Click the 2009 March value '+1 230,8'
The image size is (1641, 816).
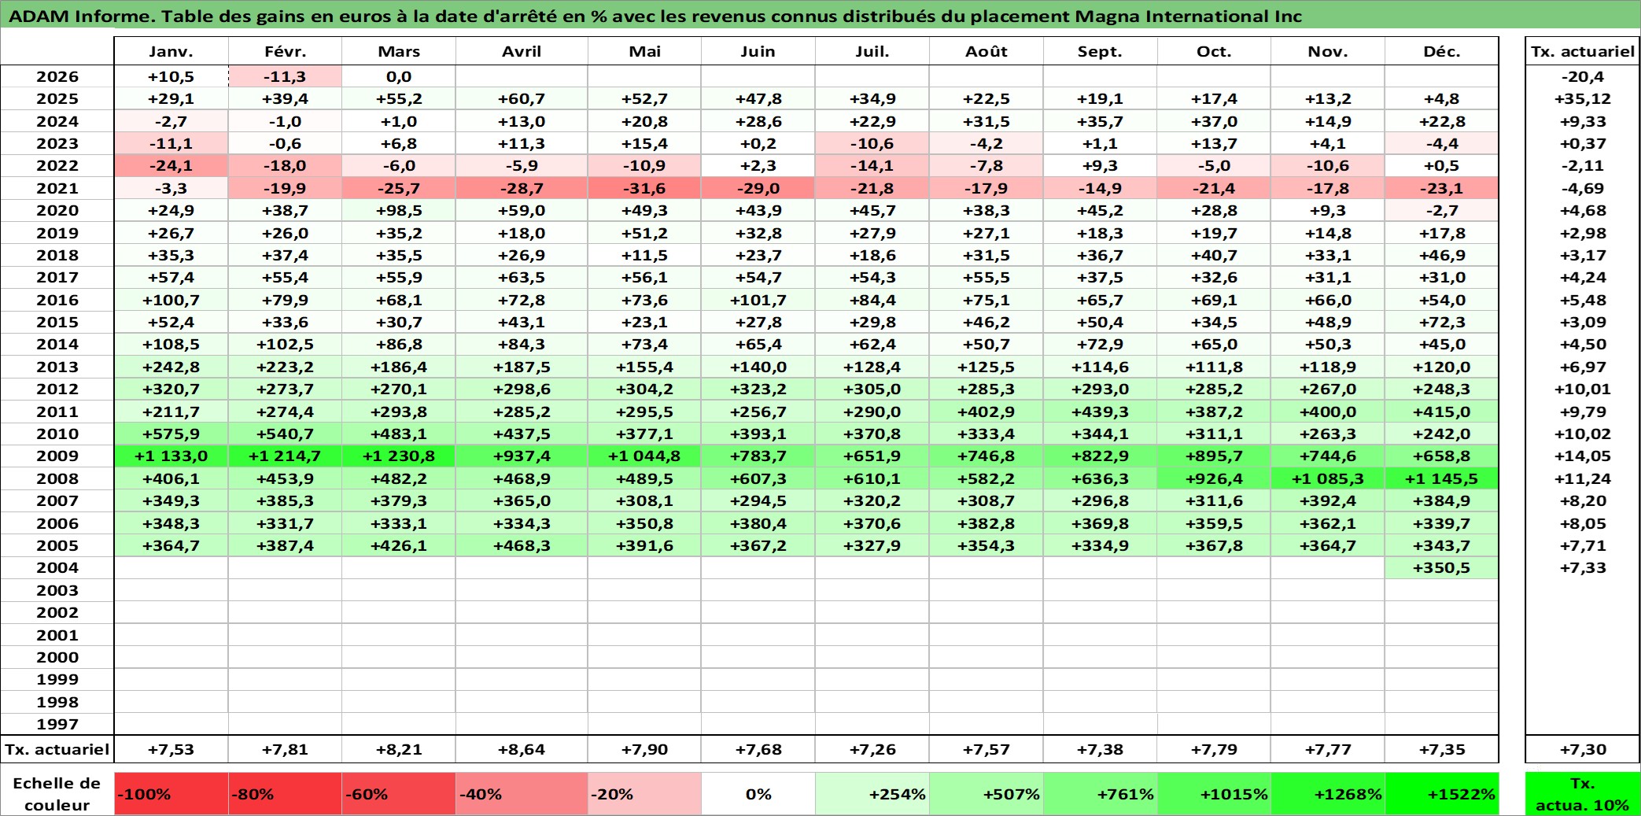[399, 456]
